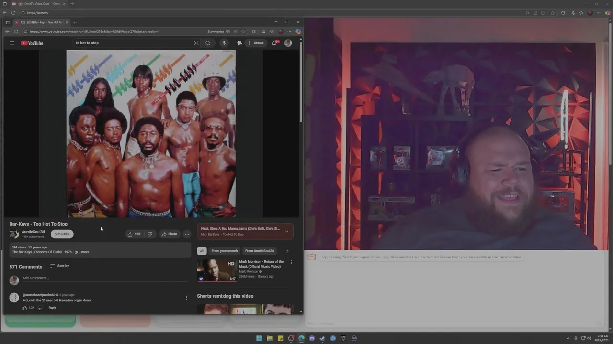Open more actions menu beside Share
613x344 pixels.
point(187,234)
